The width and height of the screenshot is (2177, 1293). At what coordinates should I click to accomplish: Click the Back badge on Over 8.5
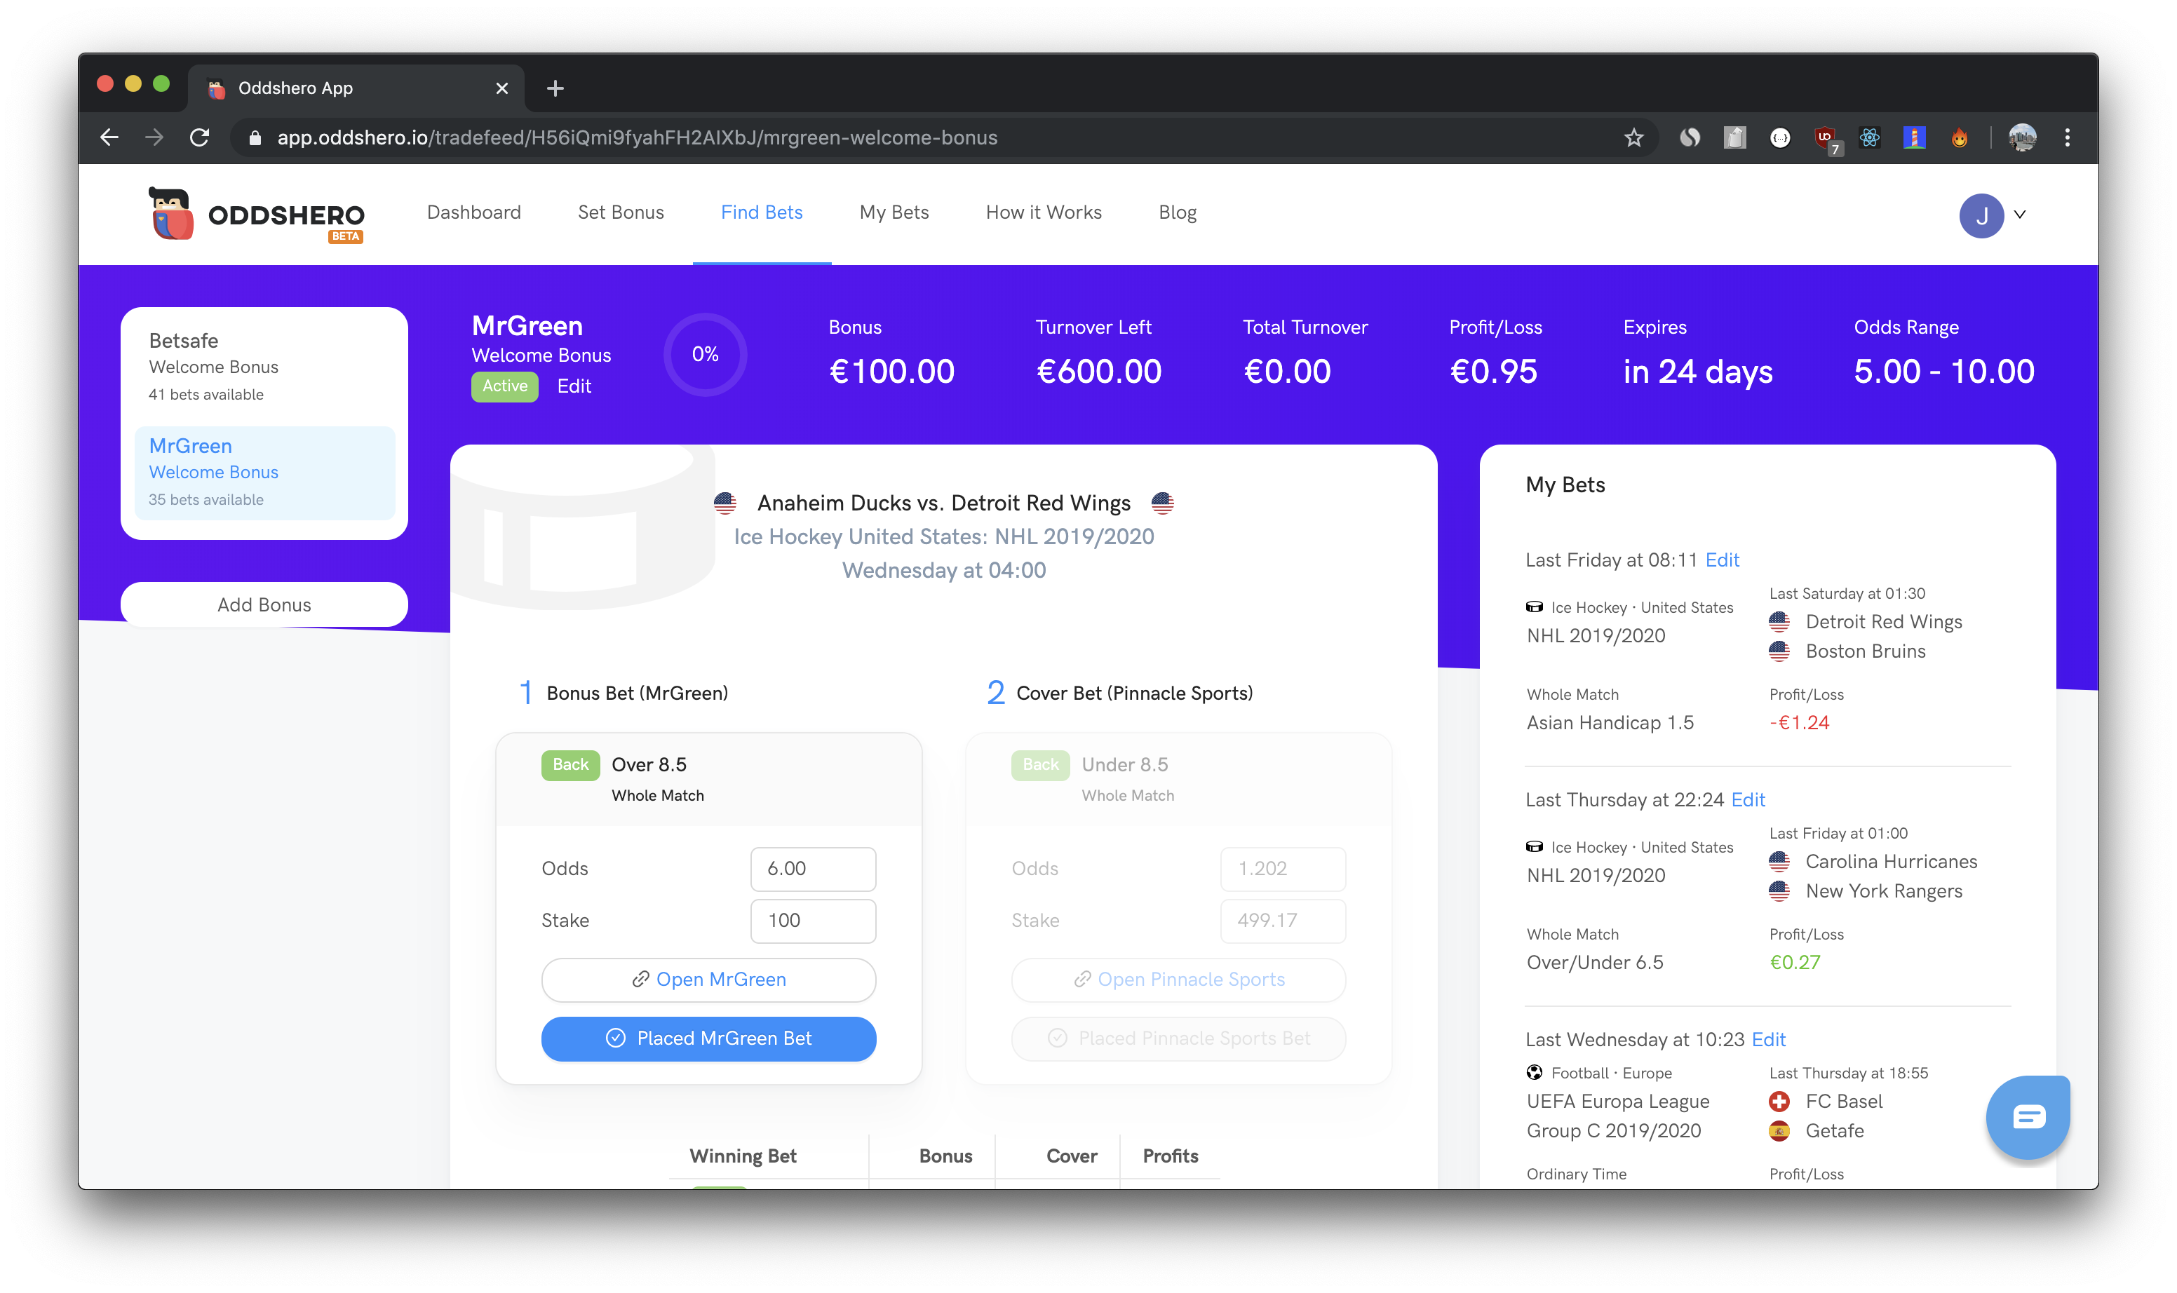pos(570,765)
